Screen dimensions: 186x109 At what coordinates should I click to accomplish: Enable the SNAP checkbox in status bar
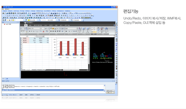tap(18, 95)
